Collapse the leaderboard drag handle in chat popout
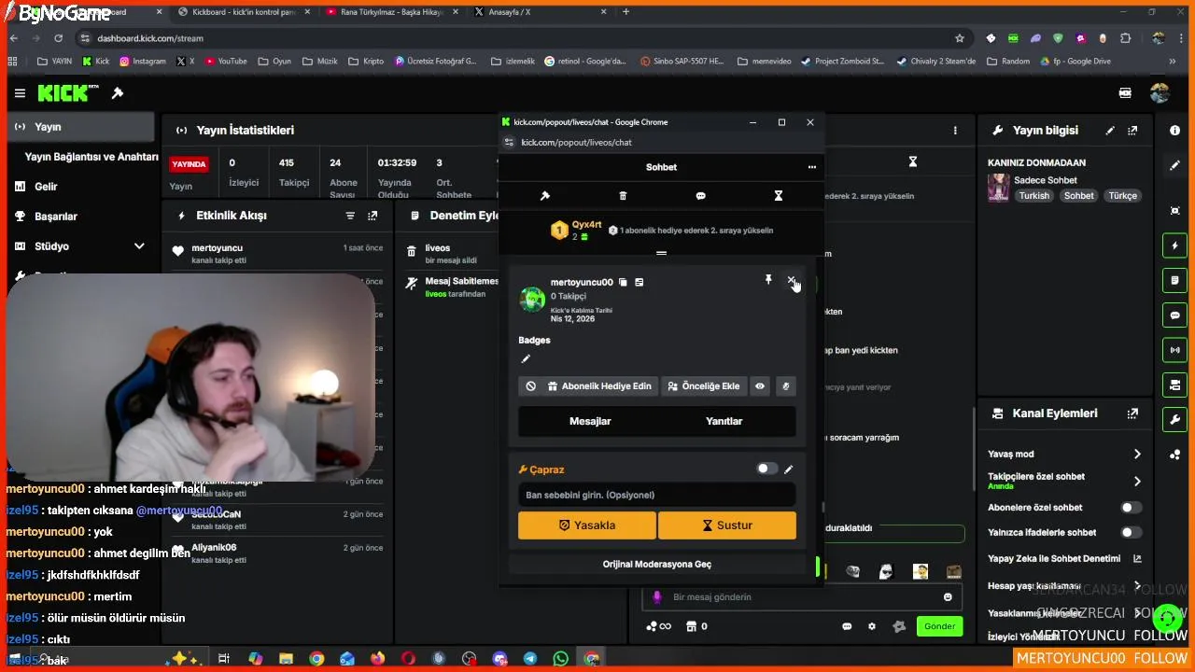The width and height of the screenshot is (1195, 672). pyautogui.click(x=661, y=253)
